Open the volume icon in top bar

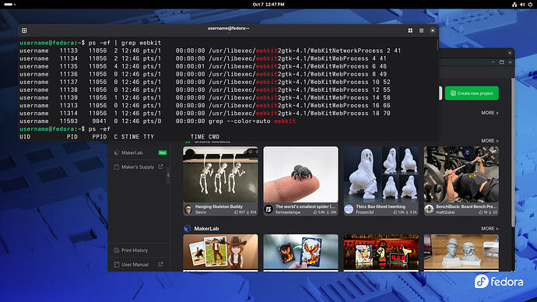pos(522,5)
